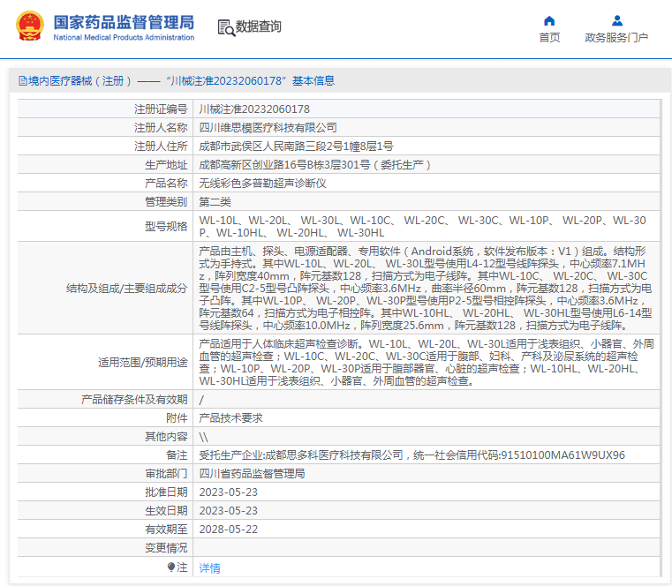
Task: Select product name 无线彩色多普勒超声诊断仪
Action: point(262,184)
